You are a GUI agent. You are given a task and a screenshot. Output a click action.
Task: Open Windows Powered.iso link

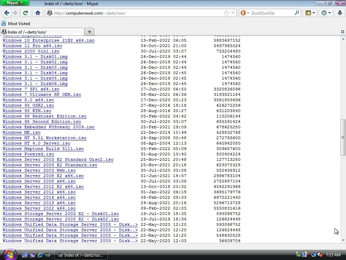click(x=28, y=154)
